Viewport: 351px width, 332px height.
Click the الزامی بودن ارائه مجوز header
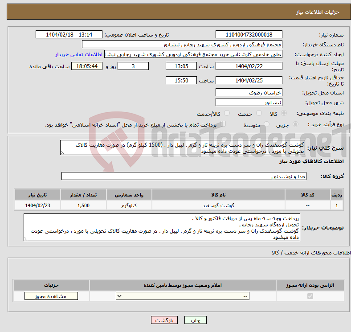tap(310, 285)
